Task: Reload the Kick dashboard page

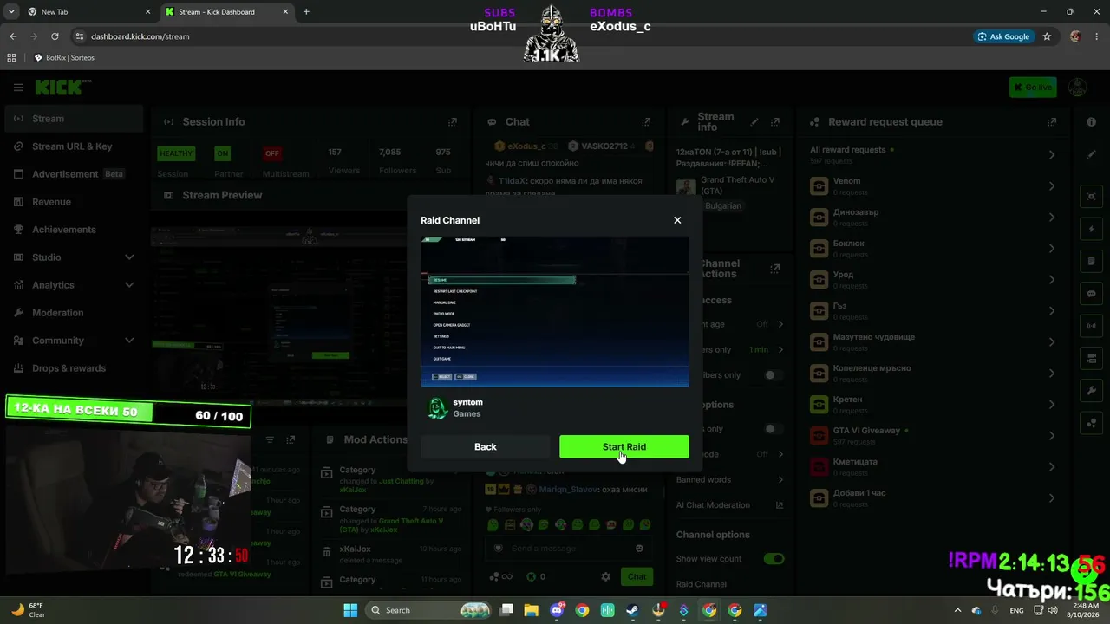Action: click(x=55, y=36)
